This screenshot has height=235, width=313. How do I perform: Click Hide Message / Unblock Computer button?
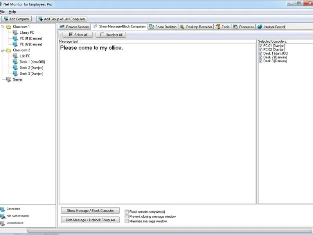tap(90, 220)
